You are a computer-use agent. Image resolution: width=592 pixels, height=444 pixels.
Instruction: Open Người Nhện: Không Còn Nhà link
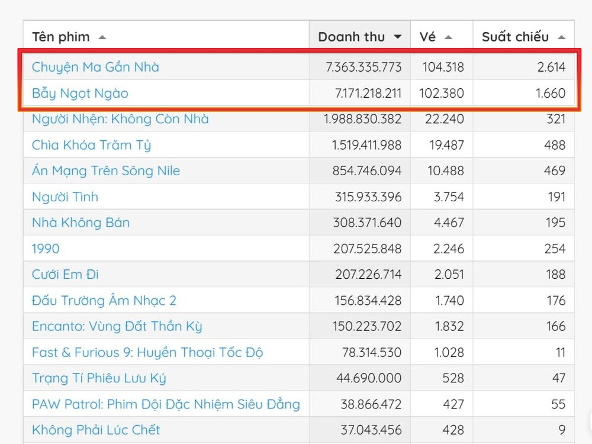[120, 119]
